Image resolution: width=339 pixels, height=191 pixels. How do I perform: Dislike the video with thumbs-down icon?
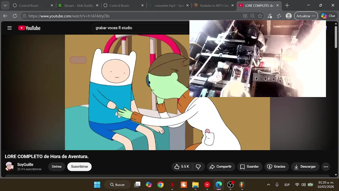coord(198,167)
